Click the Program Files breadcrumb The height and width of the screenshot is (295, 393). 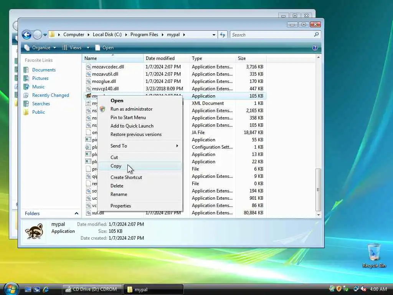(144, 35)
